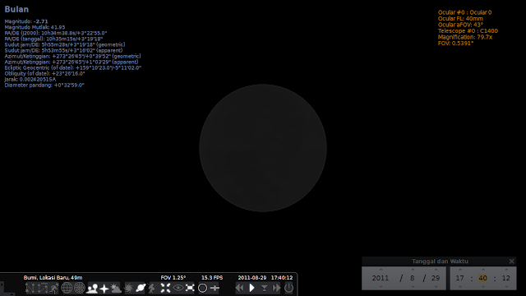Toggle constellation art figure icon
The height and width of the screenshot is (296, 526).
[x=54, y=288]
